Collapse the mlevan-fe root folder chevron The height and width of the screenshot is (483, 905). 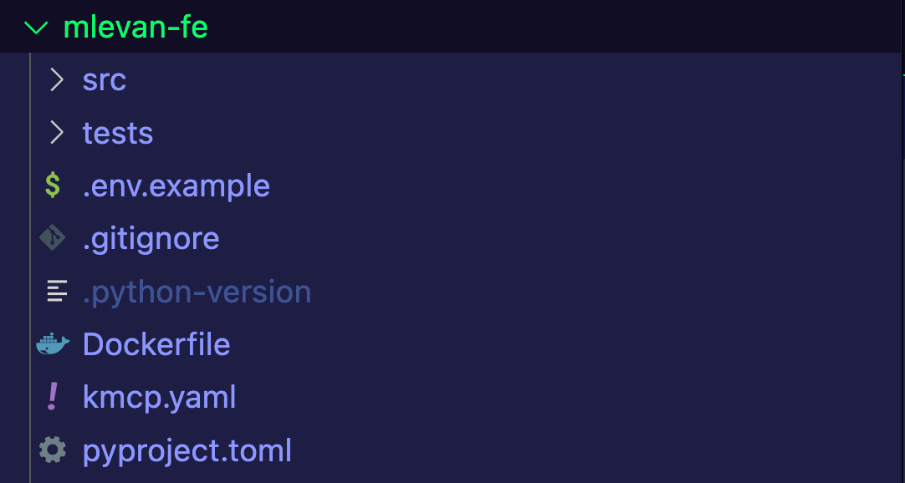(x=36, y=28)
